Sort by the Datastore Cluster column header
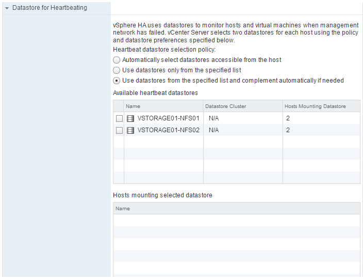 click(242, 106)
